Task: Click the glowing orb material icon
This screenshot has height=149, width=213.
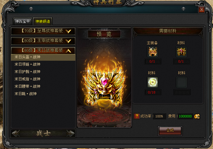Action: [152, 82]
